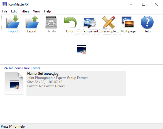Minimize the IconMasterXP window
The image size is (163, 129).
131,4
